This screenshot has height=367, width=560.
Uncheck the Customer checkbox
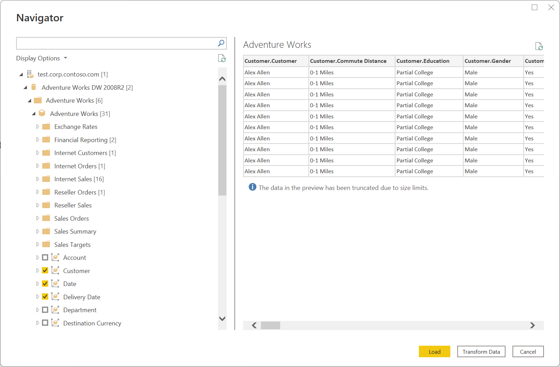[45, 271]
